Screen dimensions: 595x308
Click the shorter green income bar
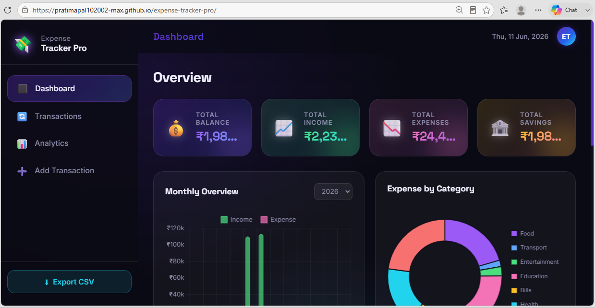click(x=248, y=272)
